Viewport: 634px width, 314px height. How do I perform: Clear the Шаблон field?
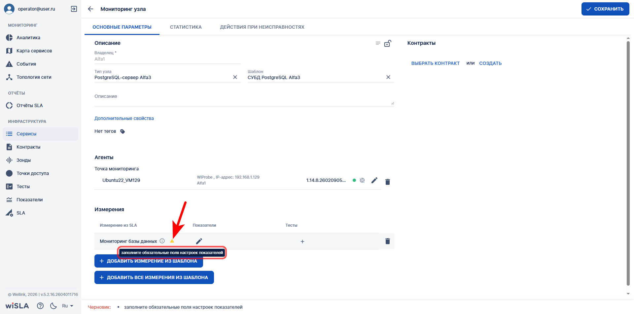pyautogui.click(x=388, y=77)
